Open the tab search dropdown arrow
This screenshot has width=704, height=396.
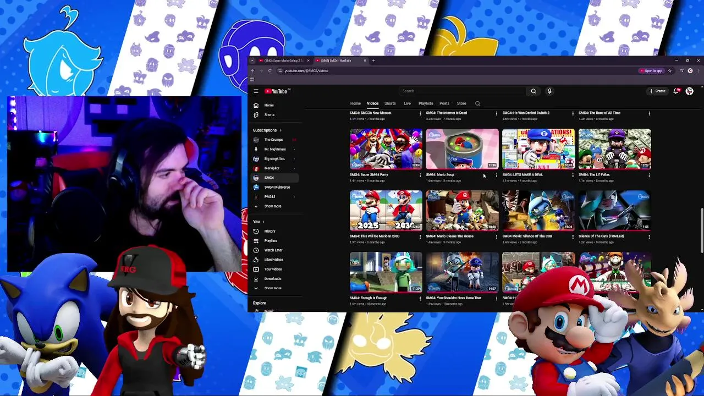(x=252, y=61)
